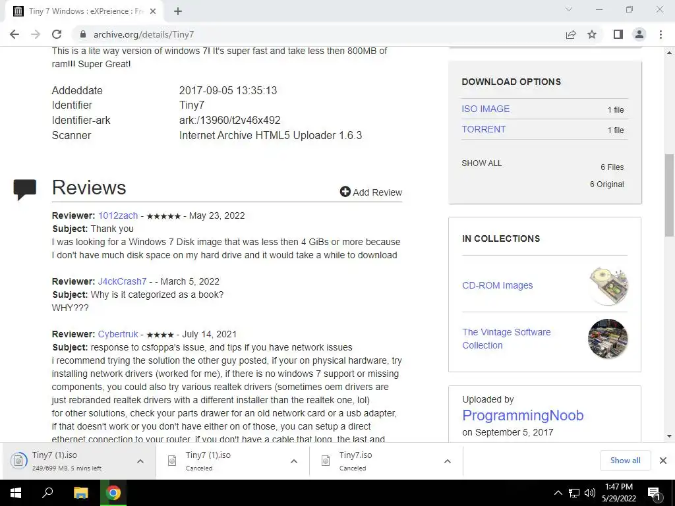
Task: Click the Addeddate value 2017-09-05 13:35:13
Action: click(228, 91)
